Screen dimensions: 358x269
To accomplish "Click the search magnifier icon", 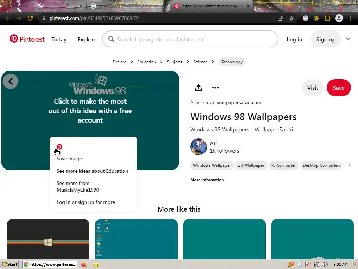I will tap(111, 39).
